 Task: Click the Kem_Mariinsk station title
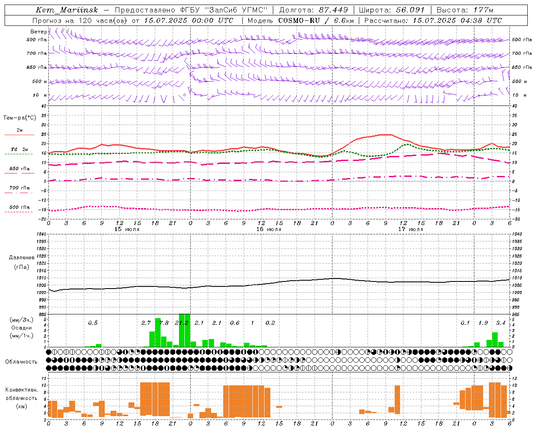67,10
